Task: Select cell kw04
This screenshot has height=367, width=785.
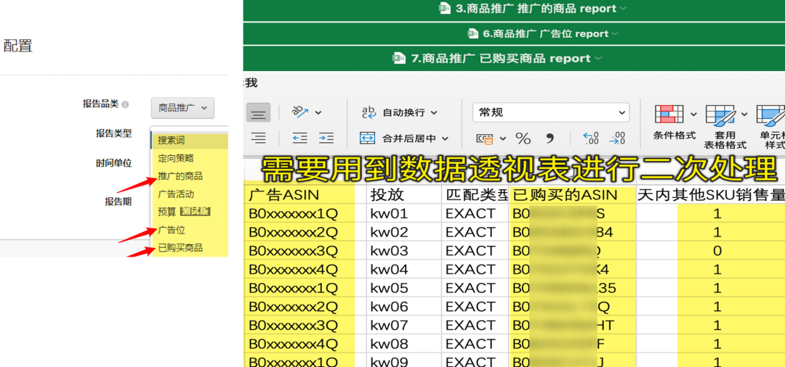Action: 403,270
